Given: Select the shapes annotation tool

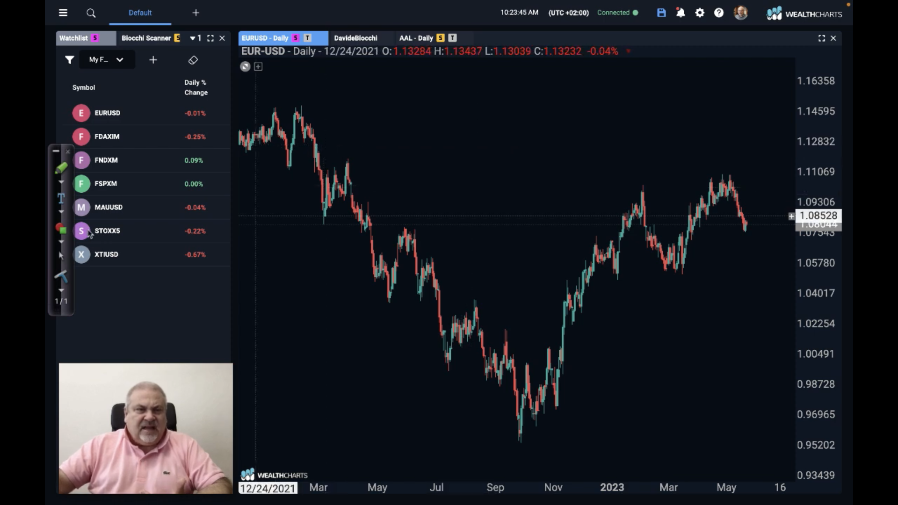Looking at the screenshot, I should [61, 229].
